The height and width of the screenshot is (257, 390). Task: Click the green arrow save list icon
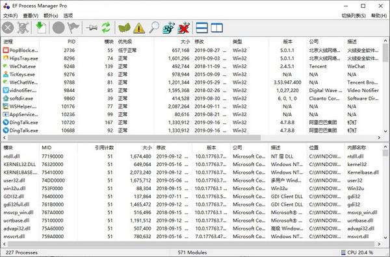41,27
